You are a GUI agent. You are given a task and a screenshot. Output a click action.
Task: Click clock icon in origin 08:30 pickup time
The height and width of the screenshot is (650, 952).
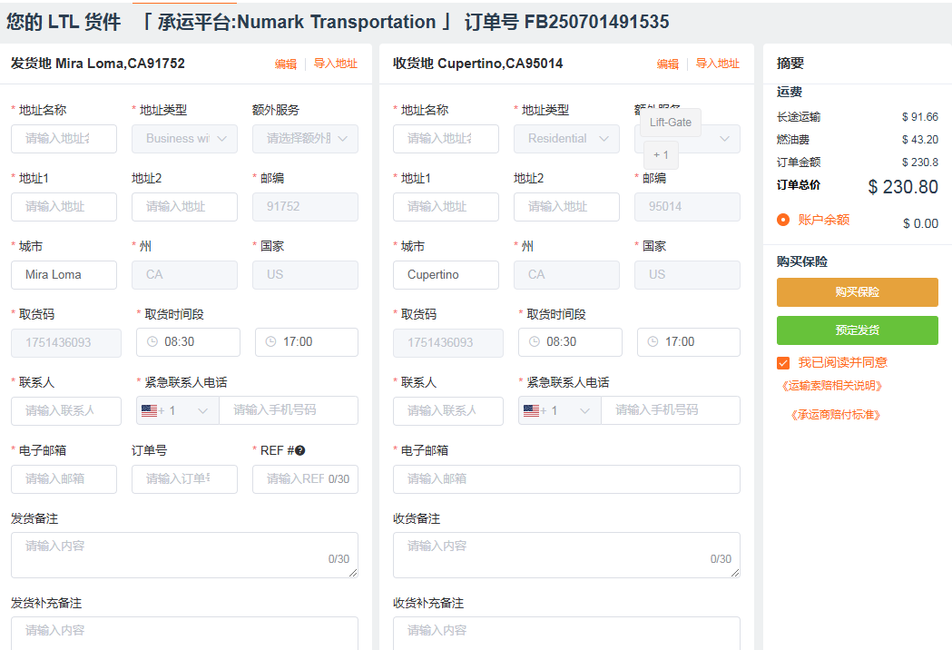[x=152, y=342]
